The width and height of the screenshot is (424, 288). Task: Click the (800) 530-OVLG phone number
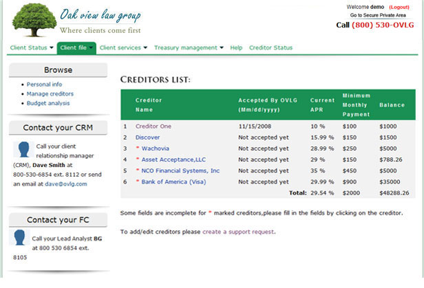coord(383,25)
